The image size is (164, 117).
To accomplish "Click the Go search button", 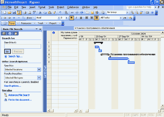I will 7,52.
